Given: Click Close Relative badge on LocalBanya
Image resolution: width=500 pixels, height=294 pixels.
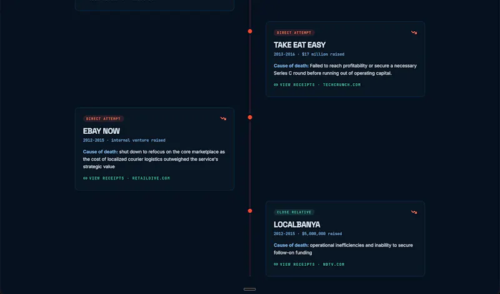Looking at the screenshot, I should (x=294, y=212).
